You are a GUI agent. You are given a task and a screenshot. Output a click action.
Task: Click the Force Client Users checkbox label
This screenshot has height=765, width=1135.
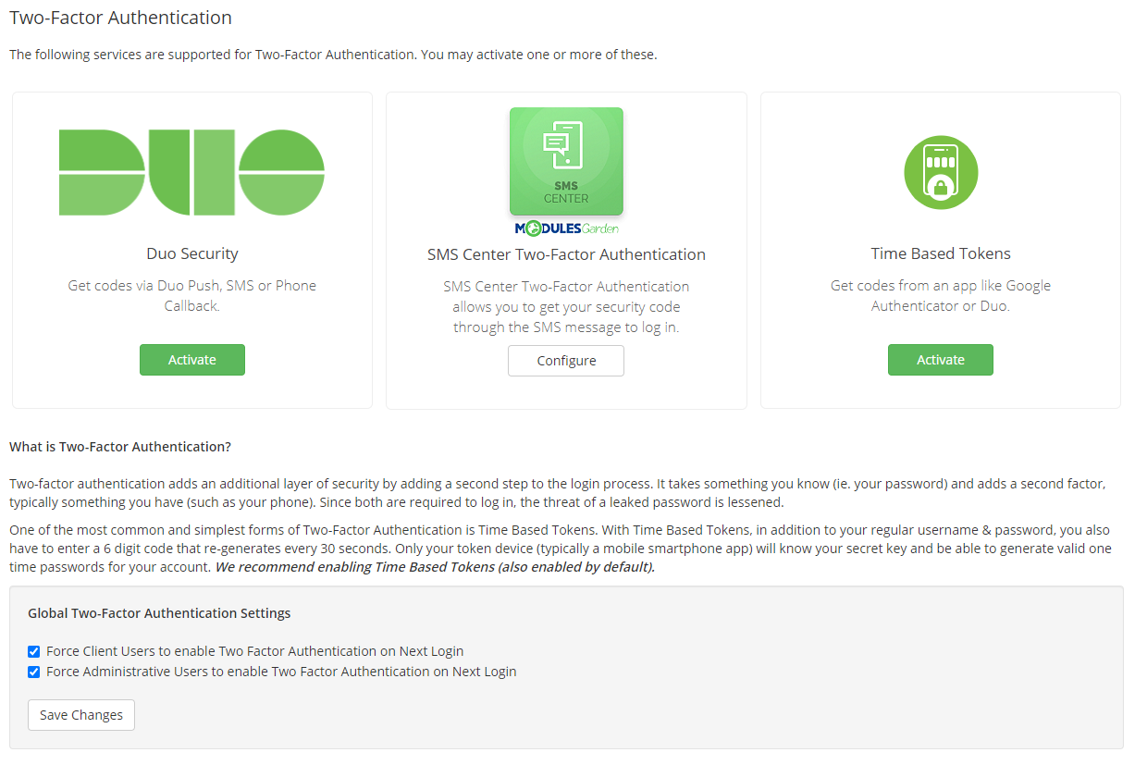coord(254,651)
